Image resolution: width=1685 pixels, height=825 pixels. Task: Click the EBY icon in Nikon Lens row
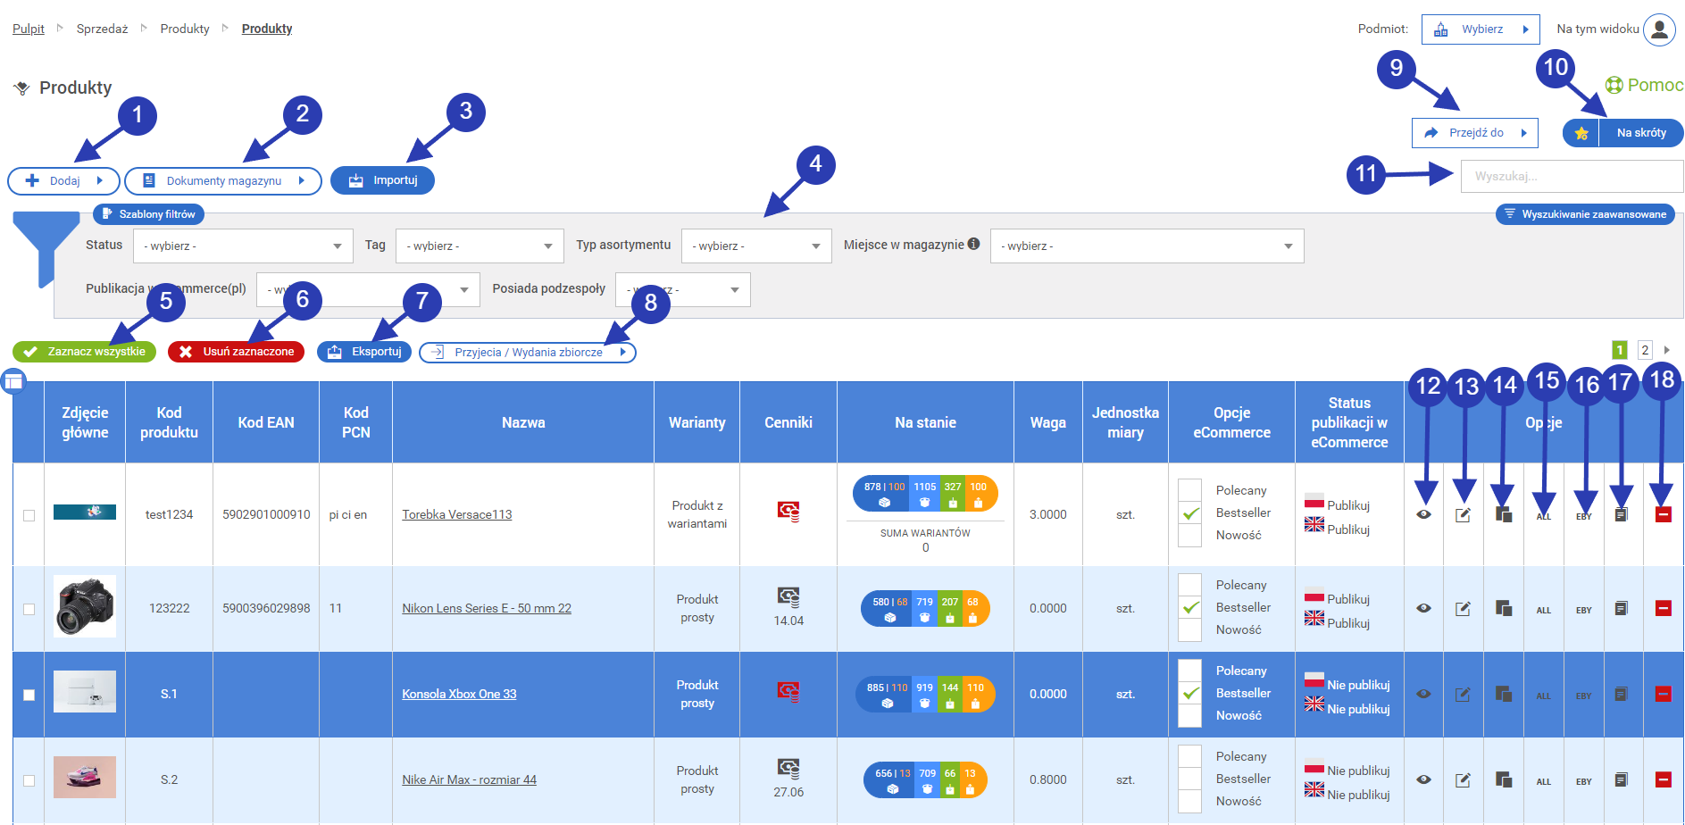tap(1583, 610)
